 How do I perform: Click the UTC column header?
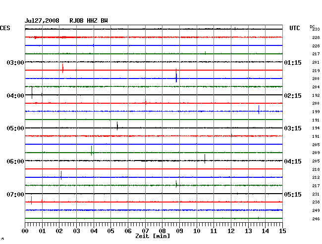pos(294,28)
